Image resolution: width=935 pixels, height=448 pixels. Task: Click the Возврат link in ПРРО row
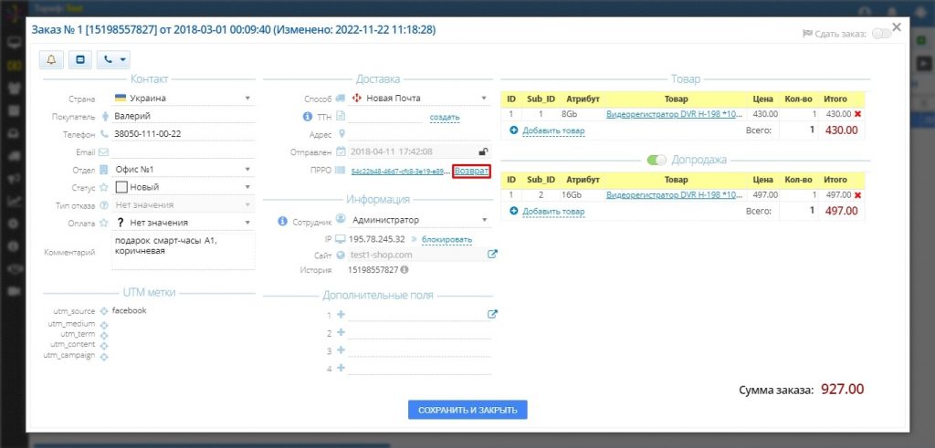[x=471, y=171]
